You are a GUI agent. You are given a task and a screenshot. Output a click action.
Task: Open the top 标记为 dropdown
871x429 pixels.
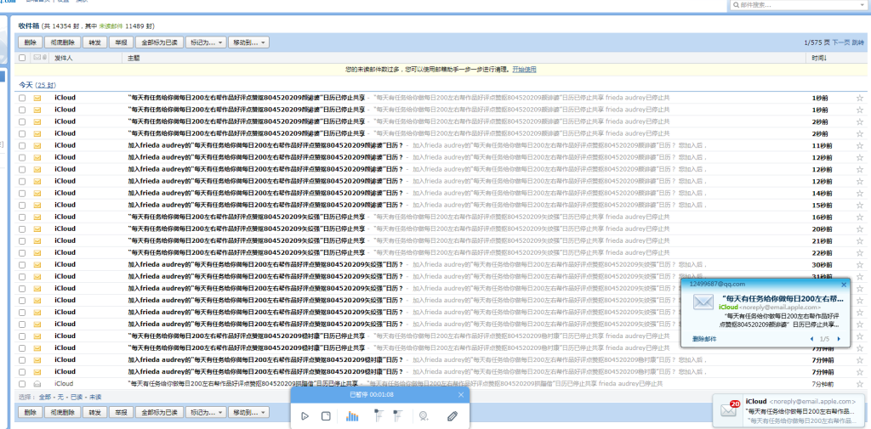tap(207, 42)
